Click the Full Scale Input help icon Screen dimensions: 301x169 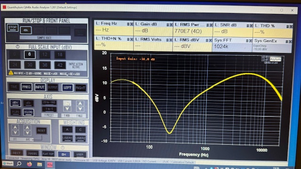click(18, 46)
